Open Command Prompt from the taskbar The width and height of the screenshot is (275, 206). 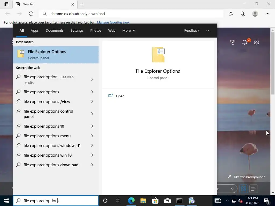(179, 201)
